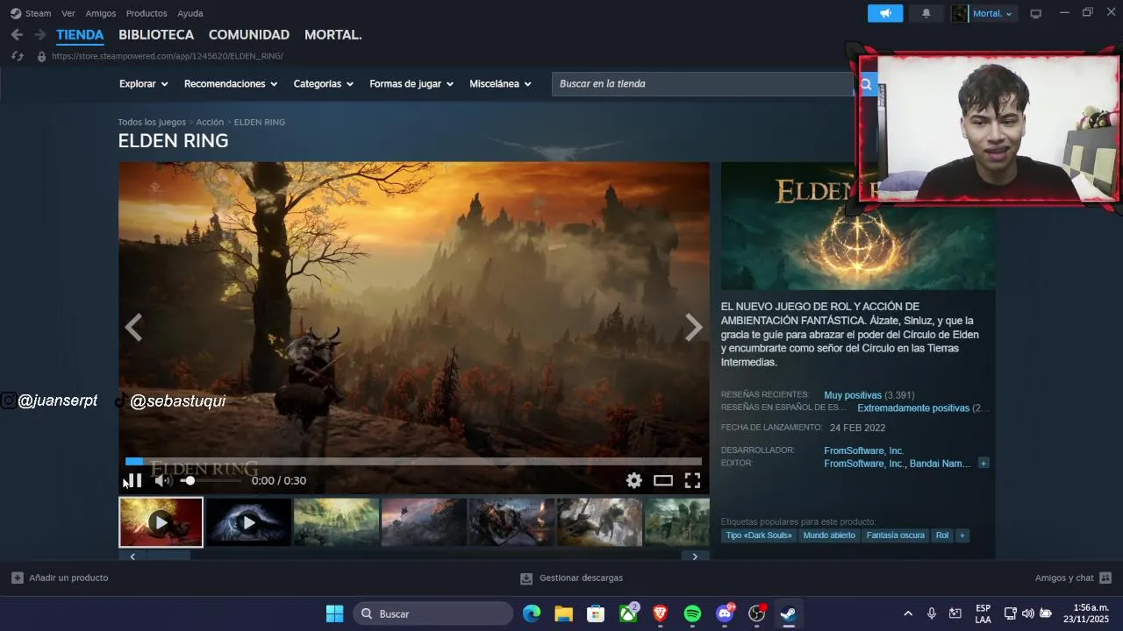
Task: Open Extremadamente positivas reviews link
Action: [x=913, y=408]
